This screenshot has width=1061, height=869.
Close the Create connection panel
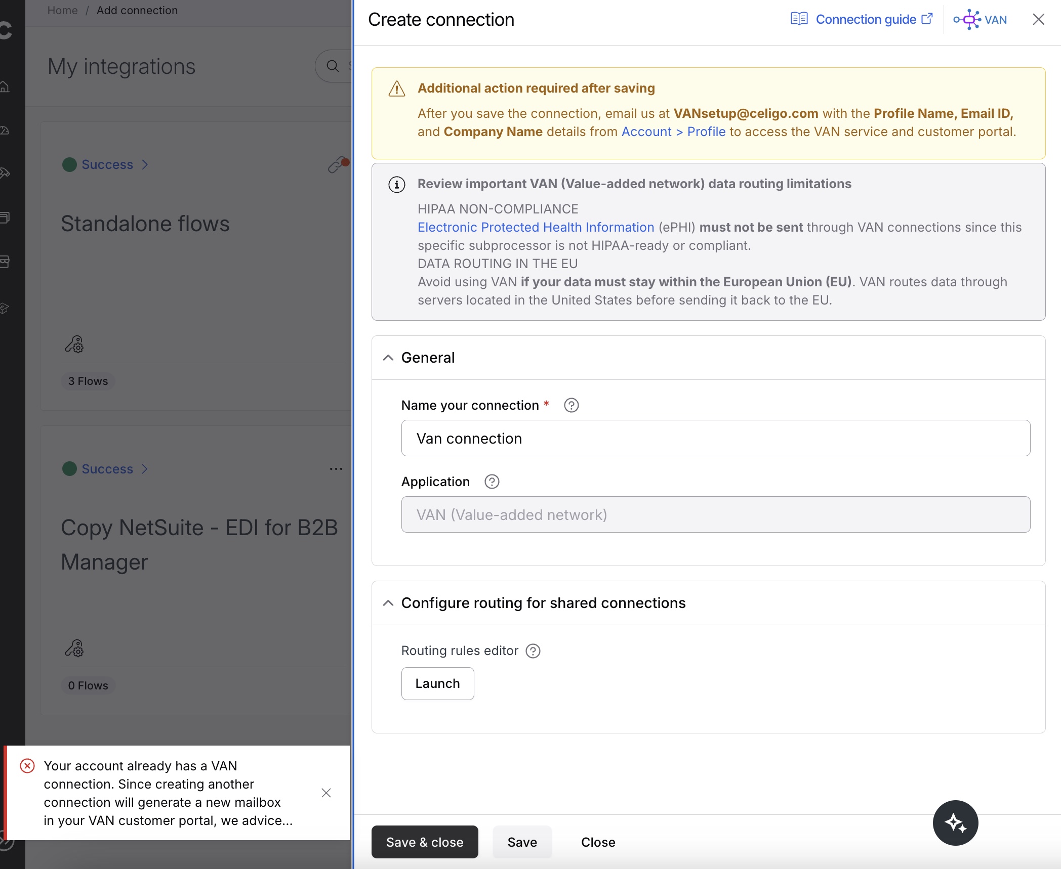[1038, 19]
